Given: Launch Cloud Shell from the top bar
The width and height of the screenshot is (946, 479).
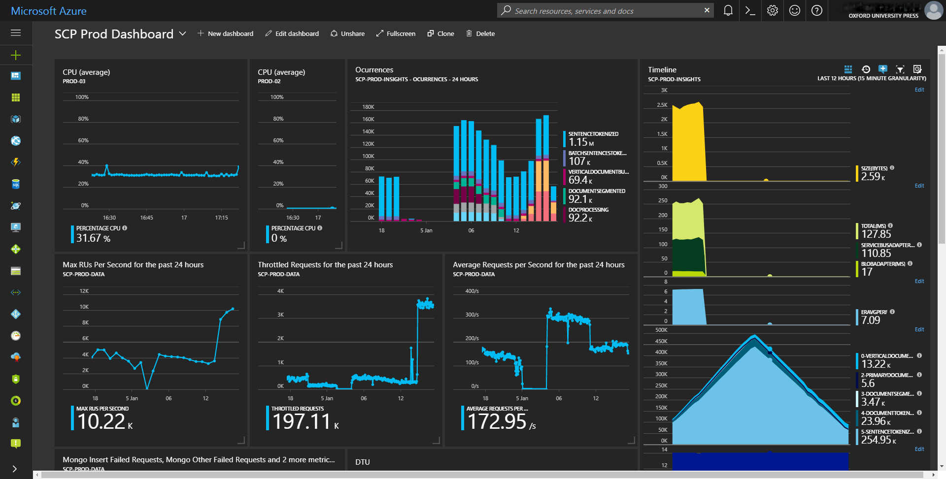Looking at the screenshot, I should (x=750, y=10).
